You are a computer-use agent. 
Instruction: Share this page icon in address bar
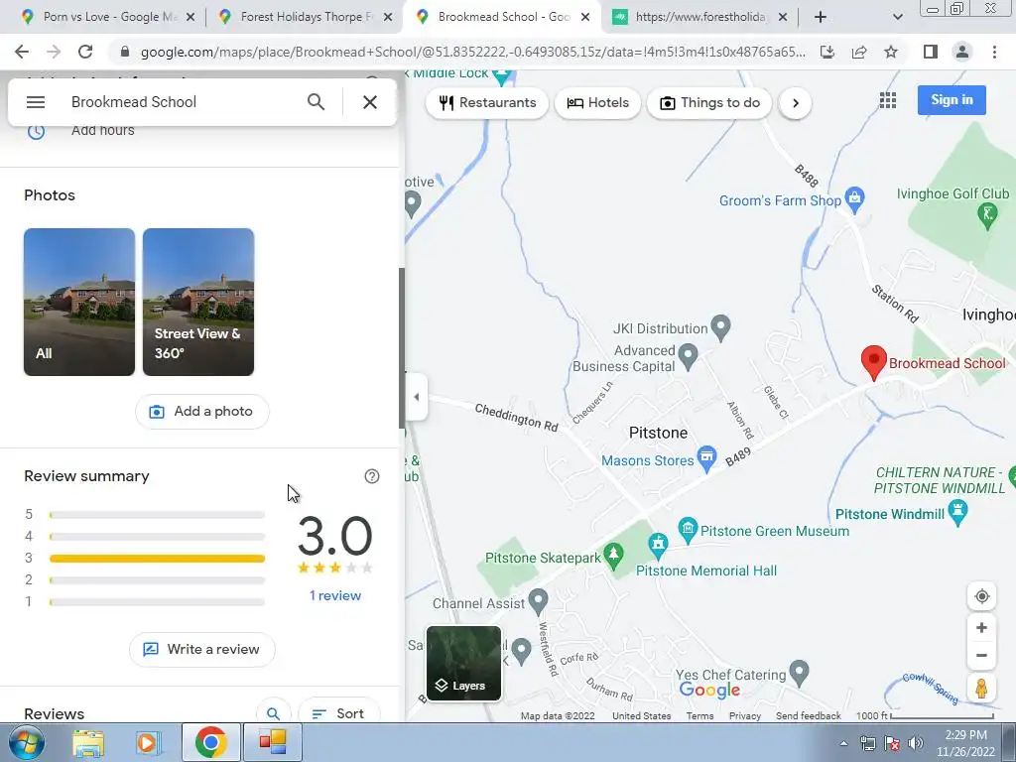859,52
